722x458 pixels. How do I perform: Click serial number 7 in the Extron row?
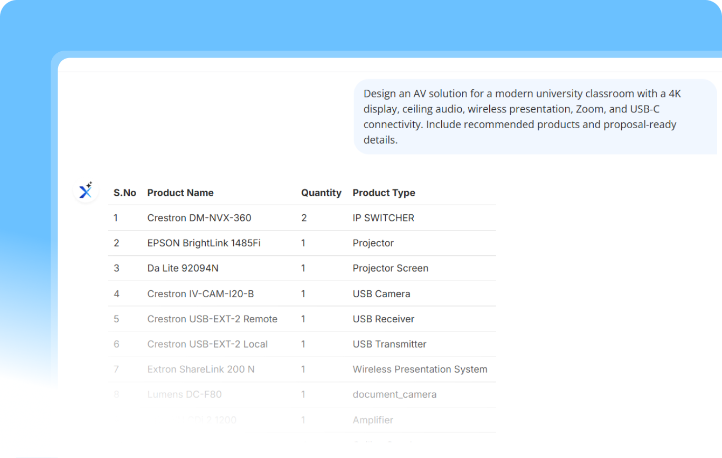(117, 369)
